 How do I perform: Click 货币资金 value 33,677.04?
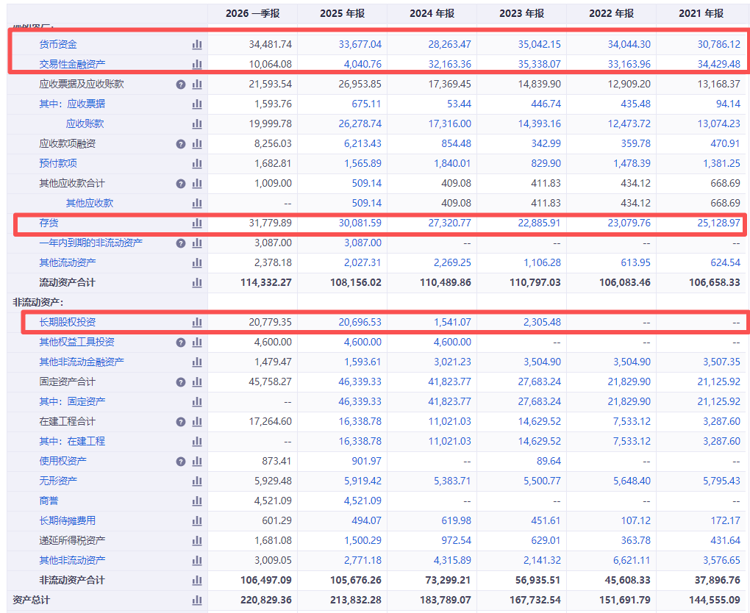pyautogui.click(x=360, y=45)
